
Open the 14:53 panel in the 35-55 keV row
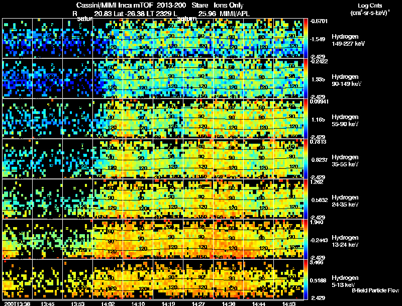click(288, 159)
